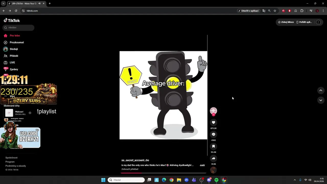
Task: Open Program footer link
Action: (x=10, y=162)
